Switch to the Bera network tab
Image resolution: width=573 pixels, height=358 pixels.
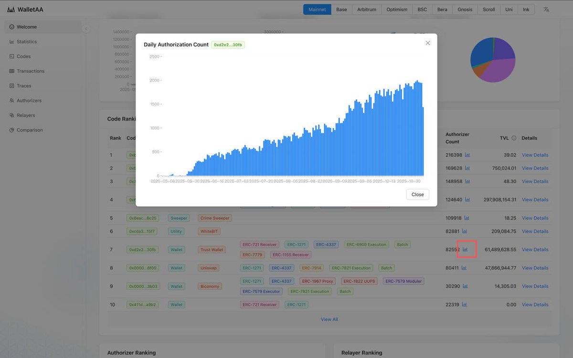pos(442,10)
